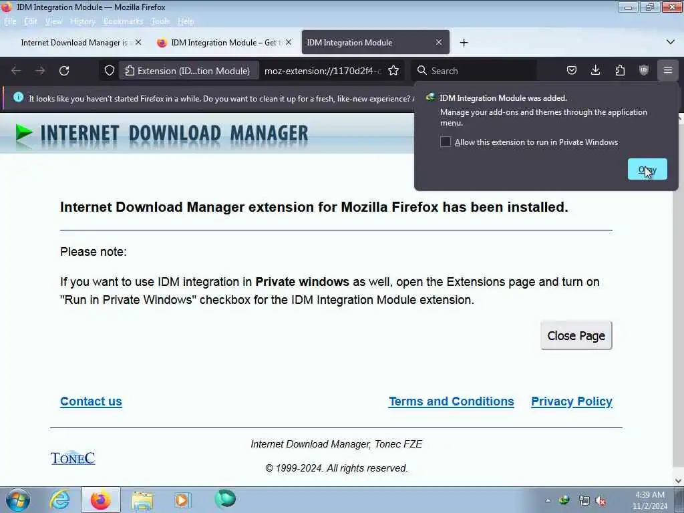The image size is (684, 513).
Task: Open the Extensions puzzle icon
Action: tap(620, 70)
